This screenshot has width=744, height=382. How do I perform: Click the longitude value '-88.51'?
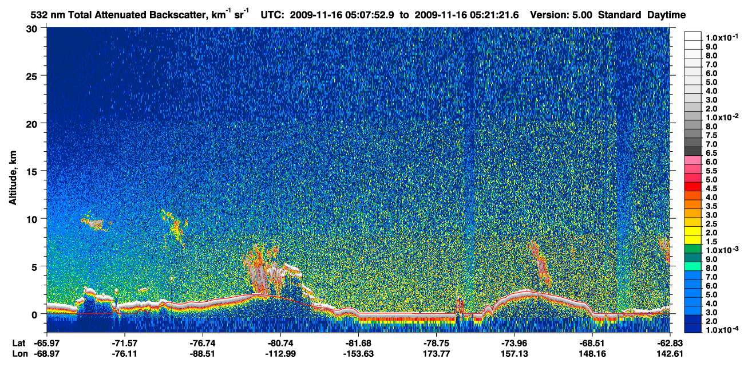[x=203, y=354]
